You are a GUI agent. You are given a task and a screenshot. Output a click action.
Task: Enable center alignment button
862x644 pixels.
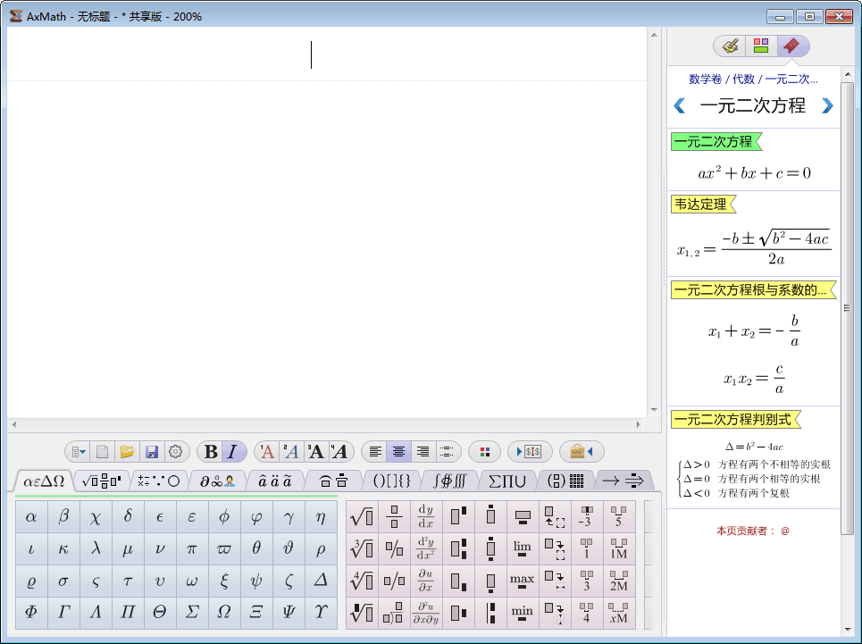[399, 452]
